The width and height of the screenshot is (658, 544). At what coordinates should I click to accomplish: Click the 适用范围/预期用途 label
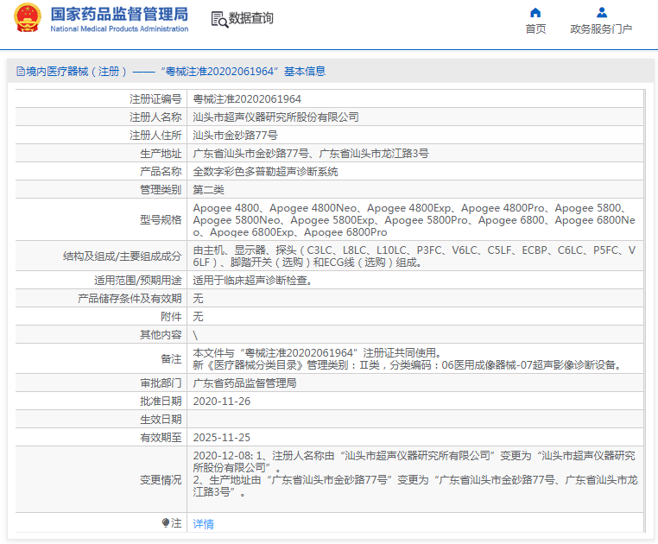pyautogui.click(x=137, y=281)
